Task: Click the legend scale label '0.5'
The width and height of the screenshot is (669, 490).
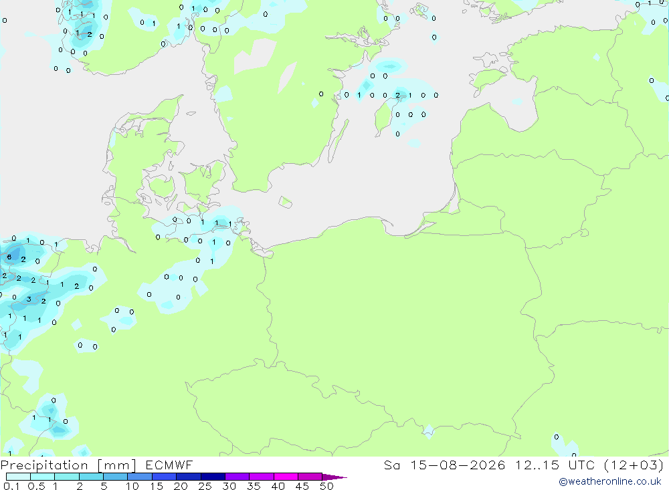Action: (36, 486)
